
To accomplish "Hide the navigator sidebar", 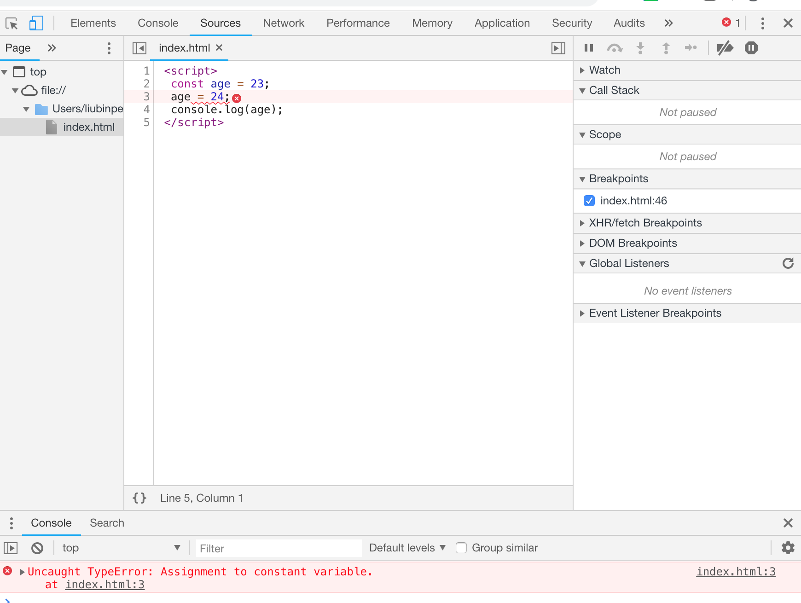I will [x=139, y=48].
